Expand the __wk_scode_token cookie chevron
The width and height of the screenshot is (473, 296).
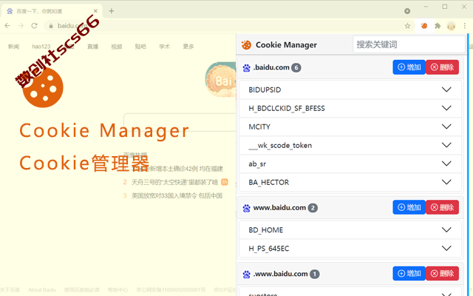point(446,145)
